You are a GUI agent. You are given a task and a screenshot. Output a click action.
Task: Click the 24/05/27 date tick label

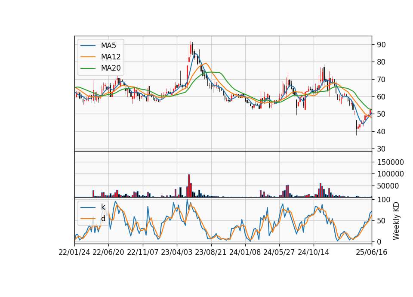click(279, 252)
